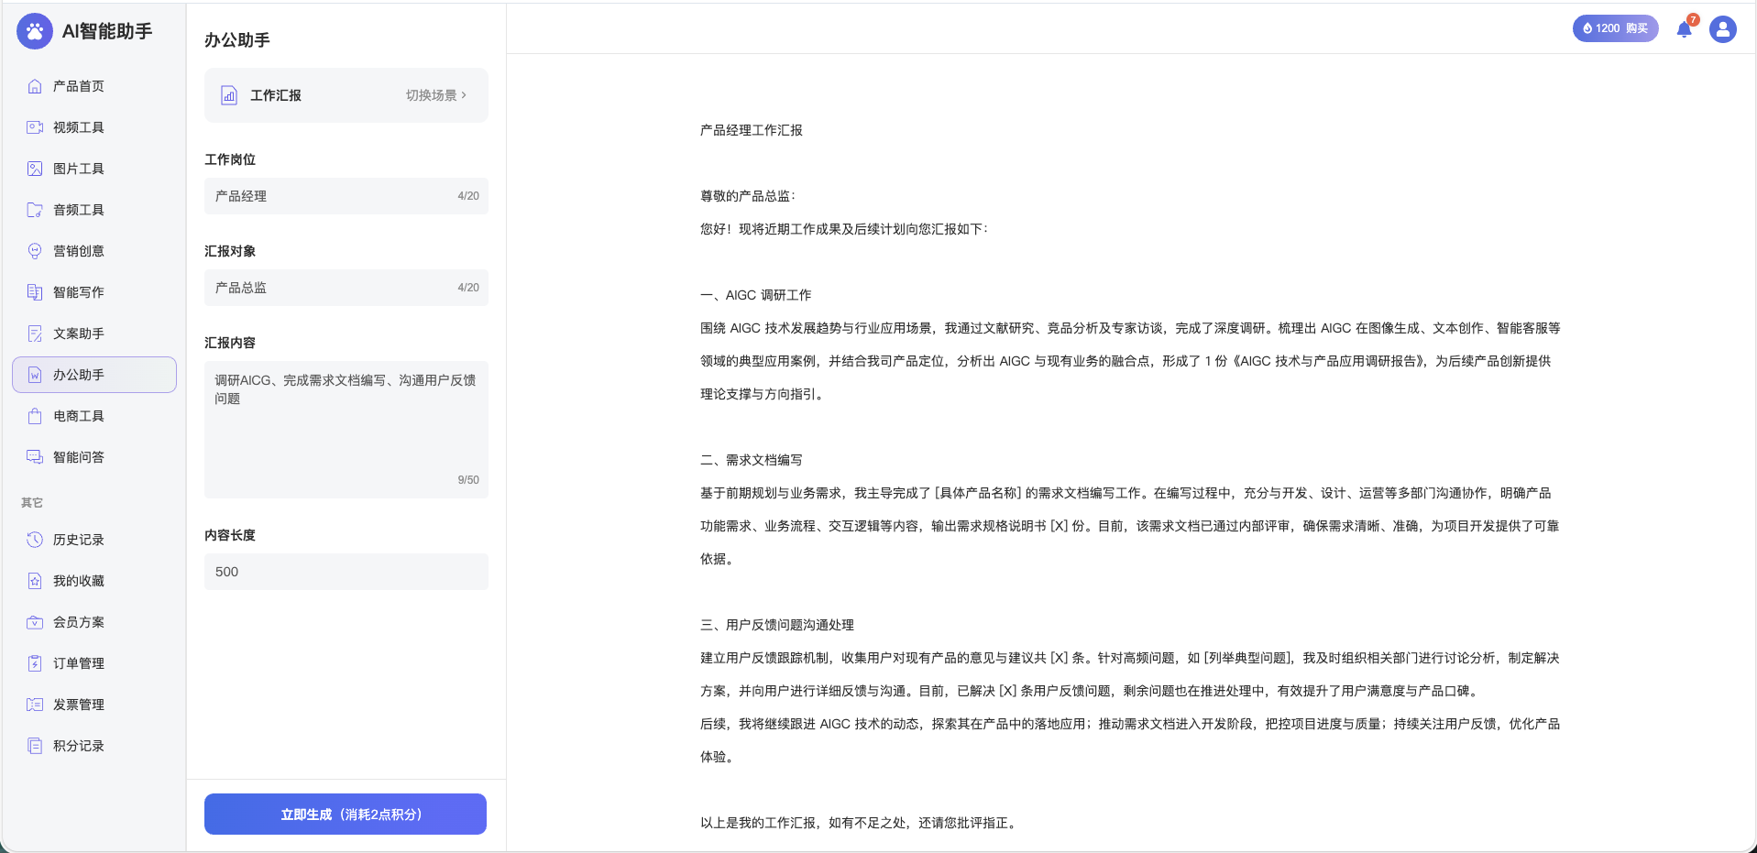Edit the 汇报内容 text area

[x=346, y=429]
